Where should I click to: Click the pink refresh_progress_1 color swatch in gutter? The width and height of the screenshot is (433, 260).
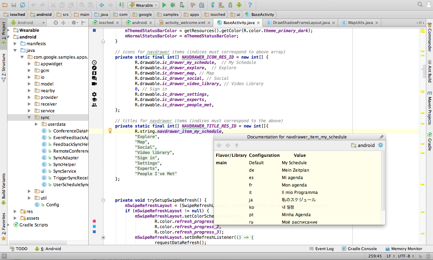(94, 221)
